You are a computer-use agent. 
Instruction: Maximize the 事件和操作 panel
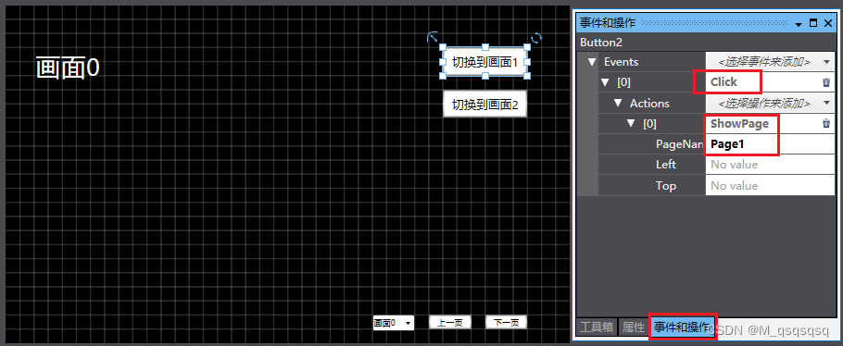point(813,23)
